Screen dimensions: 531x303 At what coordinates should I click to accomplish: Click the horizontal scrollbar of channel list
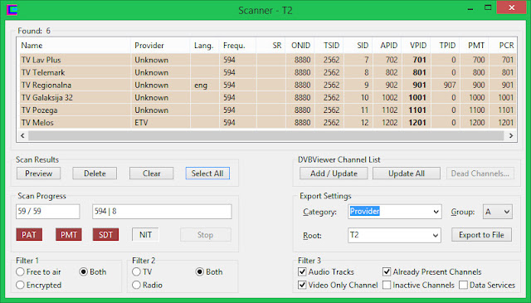pos(266,135)
